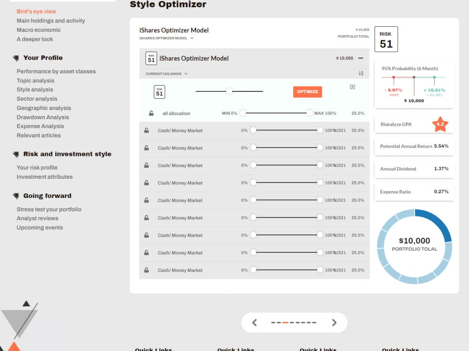Click the arrow icon beside Going forward
Screen dimensions: 469x351
(x=16, y=196)
